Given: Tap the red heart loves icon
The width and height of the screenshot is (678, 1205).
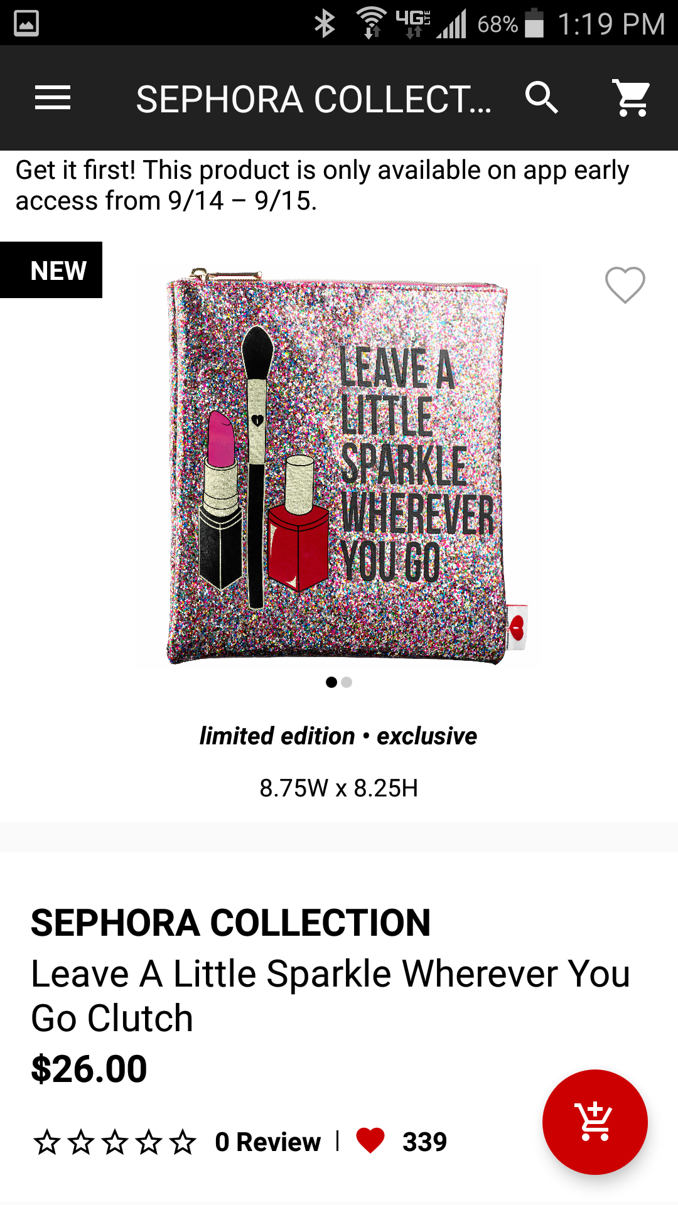Looking at the screenshot, I should pos(370,1141).
